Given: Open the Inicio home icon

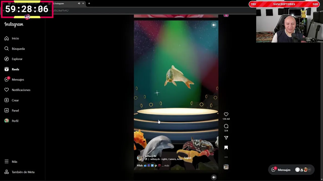Looking at the screenshot, I should (7, 38).
